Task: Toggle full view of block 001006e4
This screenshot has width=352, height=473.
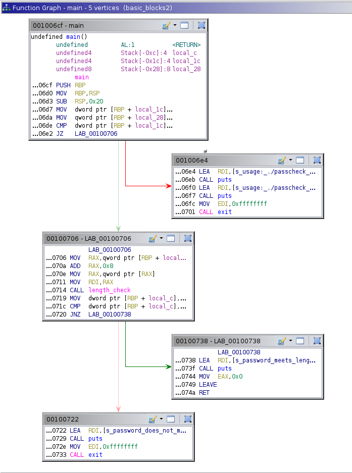Action: pyautogui.click(x=300, y=161)
